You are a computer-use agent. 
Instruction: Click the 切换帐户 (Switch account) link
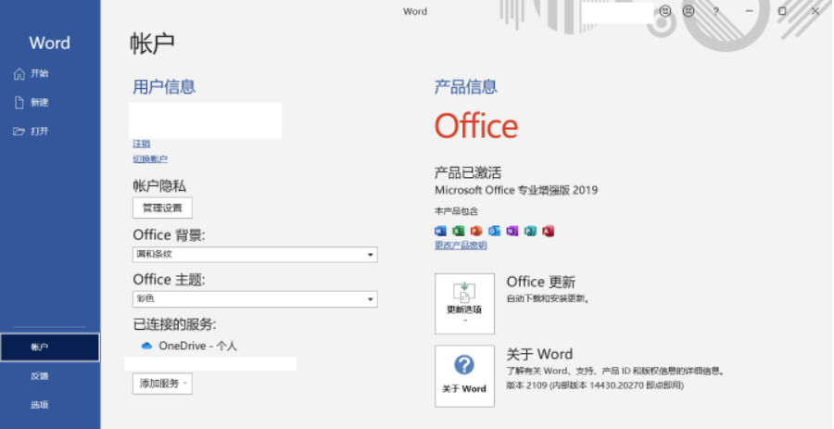[150, 159]
